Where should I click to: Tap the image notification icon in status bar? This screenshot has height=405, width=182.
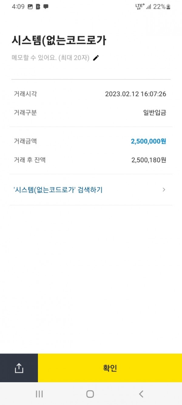(30, 7)
